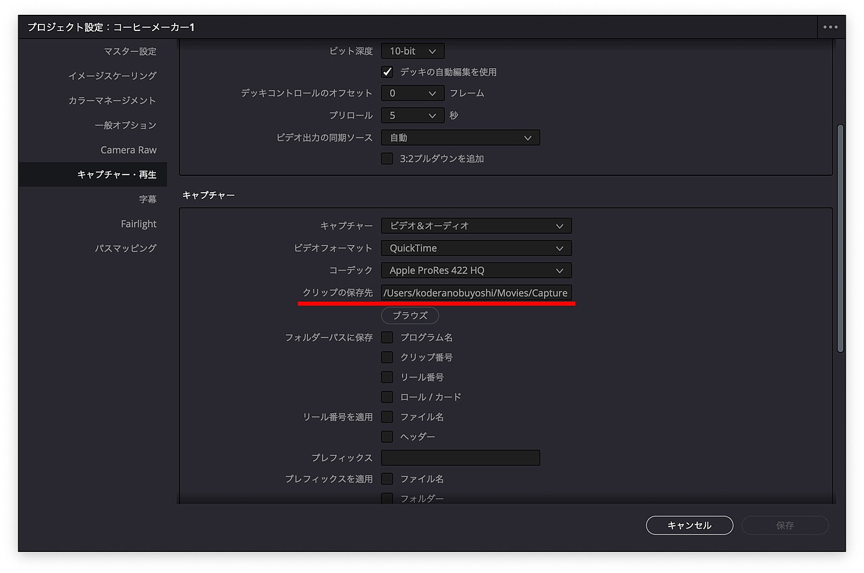Expand the ビデオ出力の同期ソース dropdown

(460, 138)
